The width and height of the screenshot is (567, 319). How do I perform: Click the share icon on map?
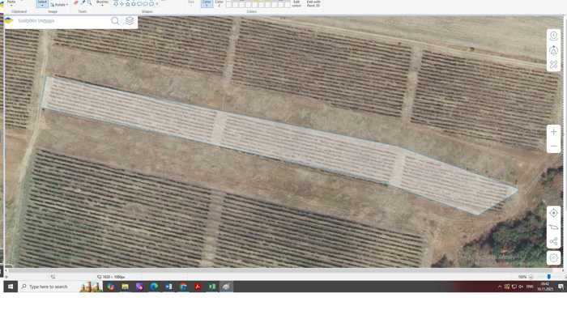[553, 241]
